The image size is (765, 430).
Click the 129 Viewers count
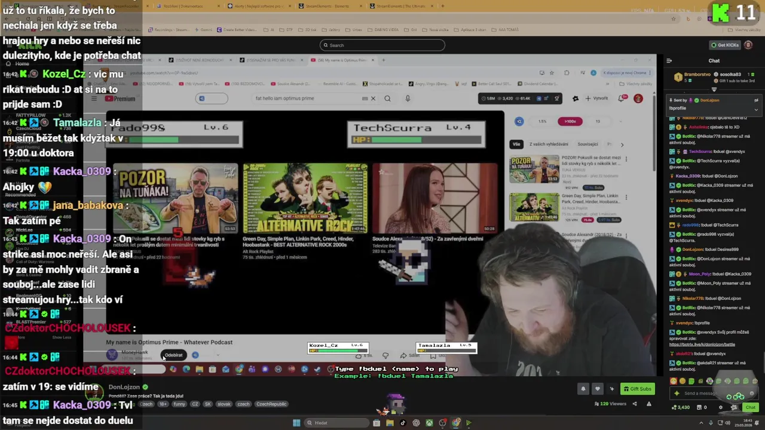[611, 404]
